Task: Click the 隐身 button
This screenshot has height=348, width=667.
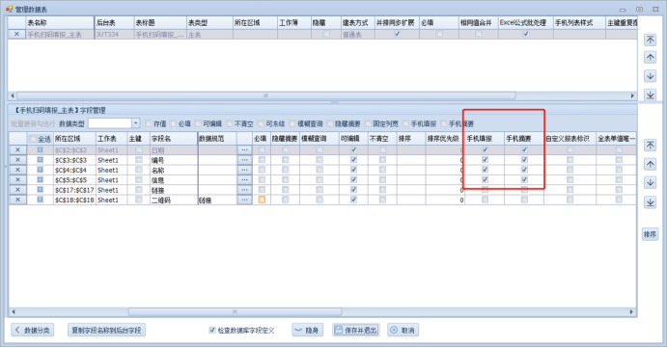Action: tap(307, 330)
